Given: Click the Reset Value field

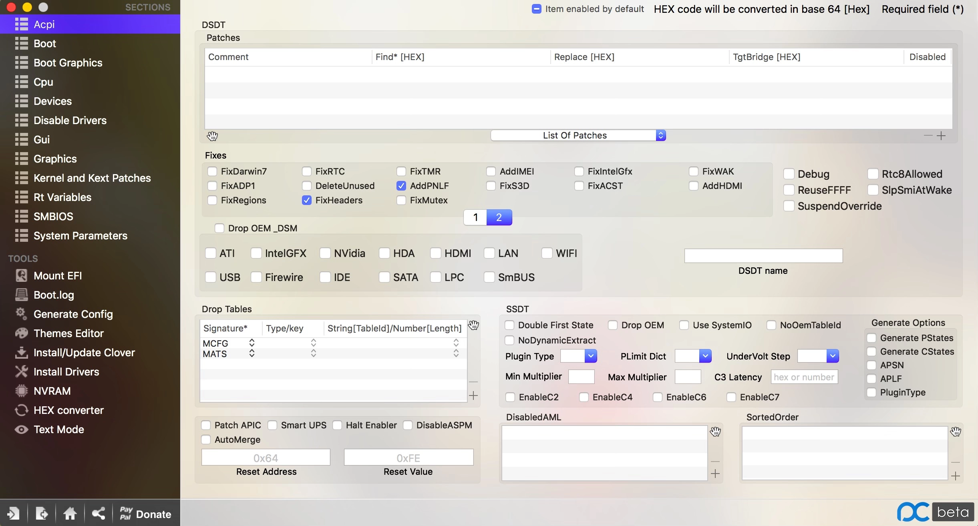Looking at the screenshot, I should point(409,457).
